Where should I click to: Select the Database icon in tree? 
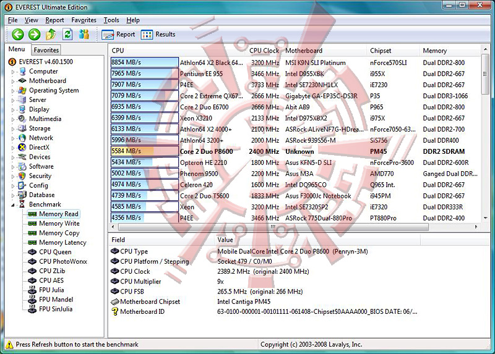pyautogui.click(x=22, y=195)
